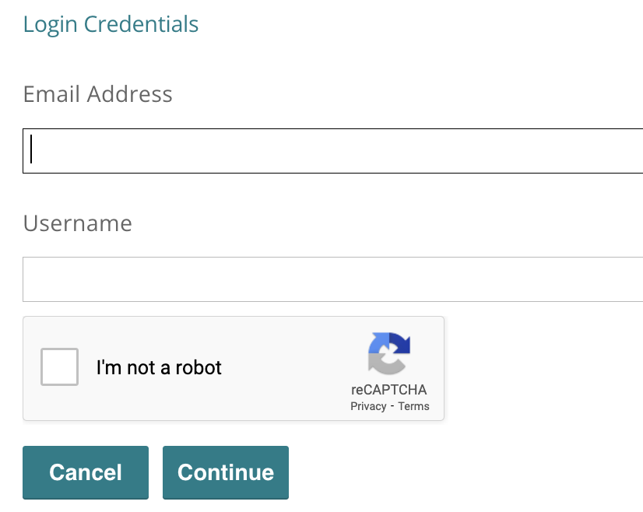This screenshot has height=512, width=643.
Task: Click the reCAPTCHA widget panel
Action: pos(234,368)
